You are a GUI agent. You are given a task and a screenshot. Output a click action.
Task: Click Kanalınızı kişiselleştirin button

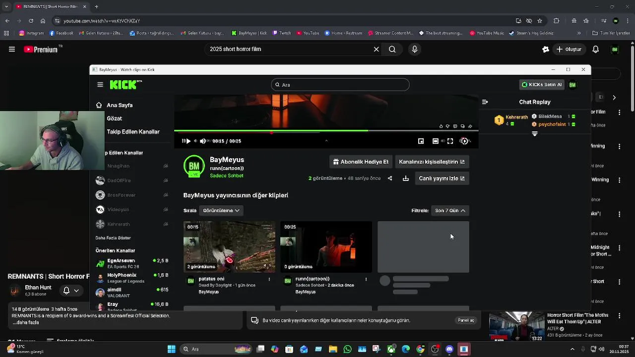[432, 162]
